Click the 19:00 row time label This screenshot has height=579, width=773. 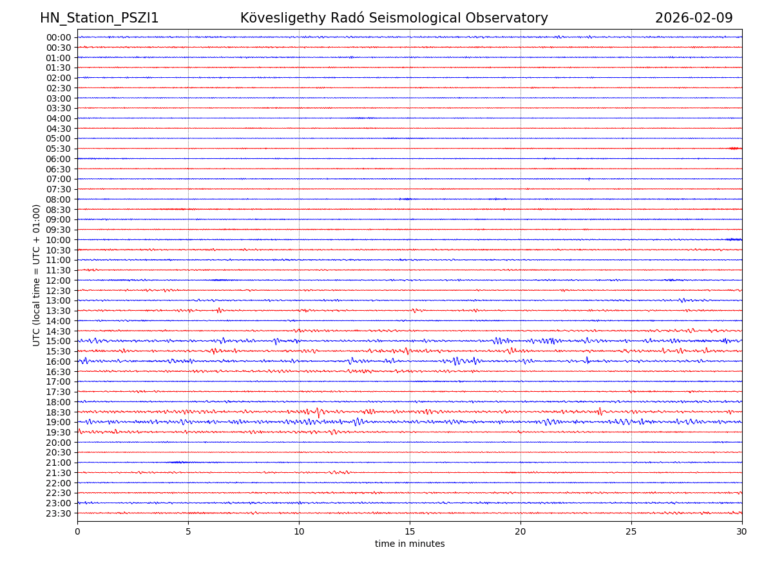pyautogui.click(x=59, y=422)
